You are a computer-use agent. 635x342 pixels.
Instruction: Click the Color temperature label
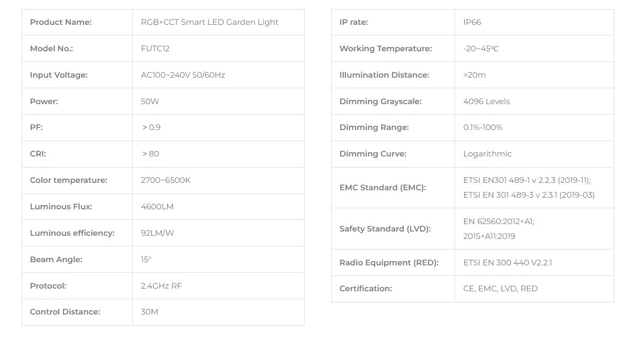point(68,180)
